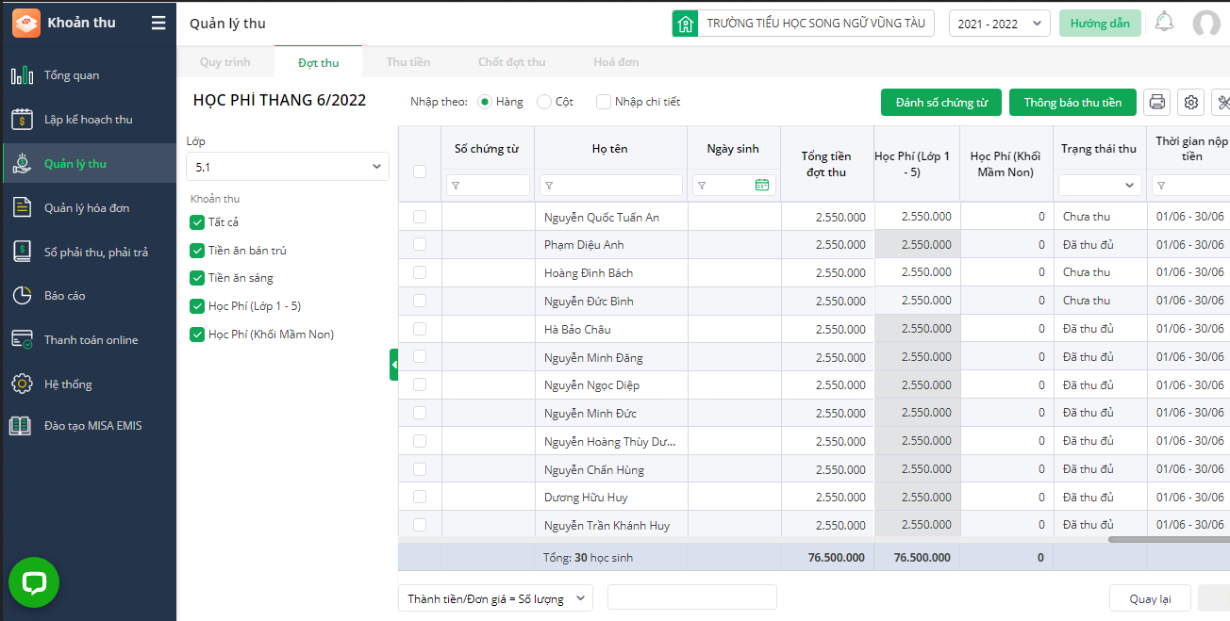Expand the Lớp 5.1 dropdown
The width and height of the screenshot is (1230, 621).
click(287, 167)
